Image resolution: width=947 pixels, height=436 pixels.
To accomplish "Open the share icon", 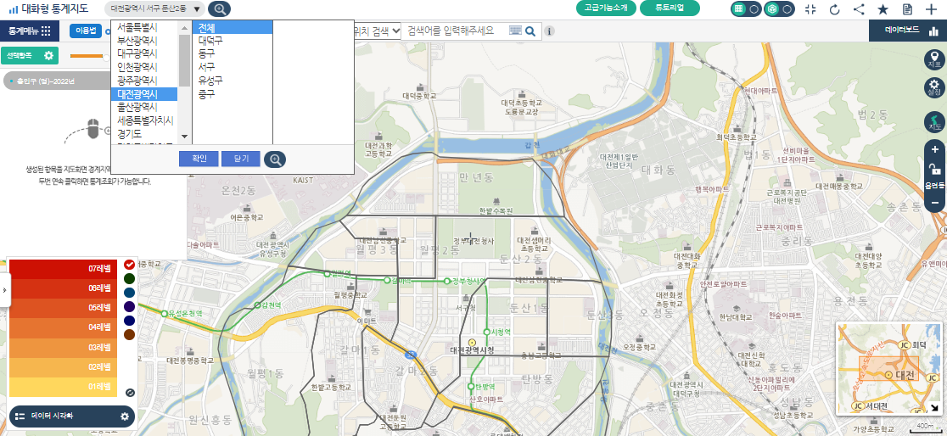I will (859, 9).
